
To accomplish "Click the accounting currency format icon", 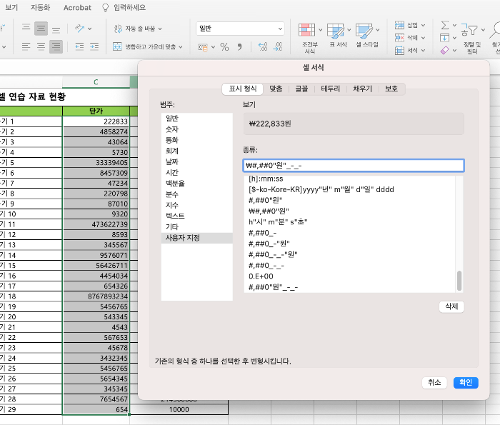I will tap(203, 47).
